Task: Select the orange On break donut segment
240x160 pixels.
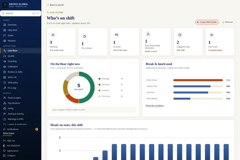Action: point(71,99)
